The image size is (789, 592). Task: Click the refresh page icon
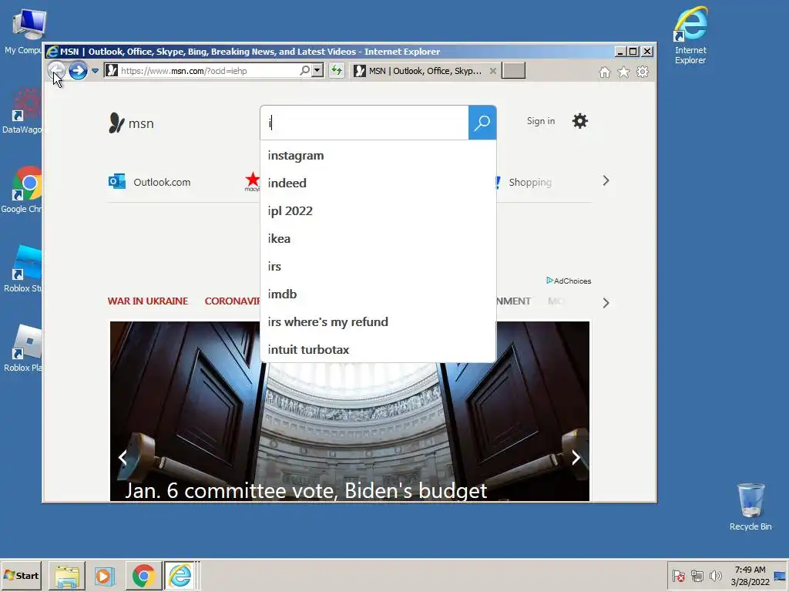(x=337, y=70)
